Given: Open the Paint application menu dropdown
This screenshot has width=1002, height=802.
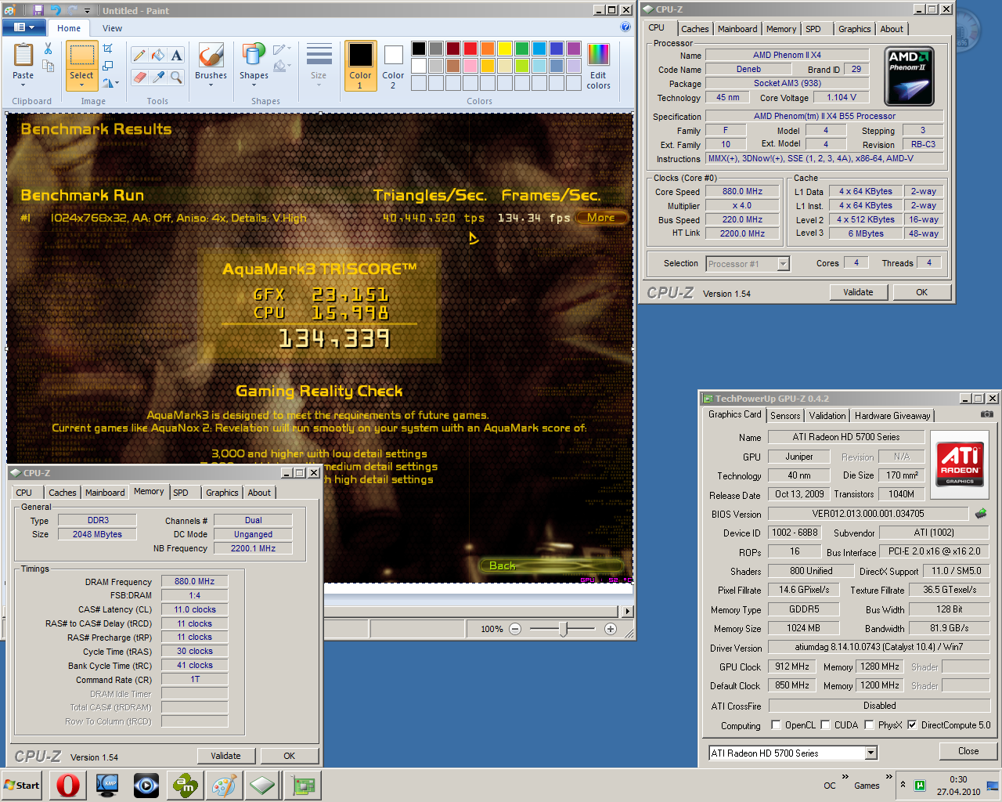Looking at the screenshot, I should pos(24,27).
